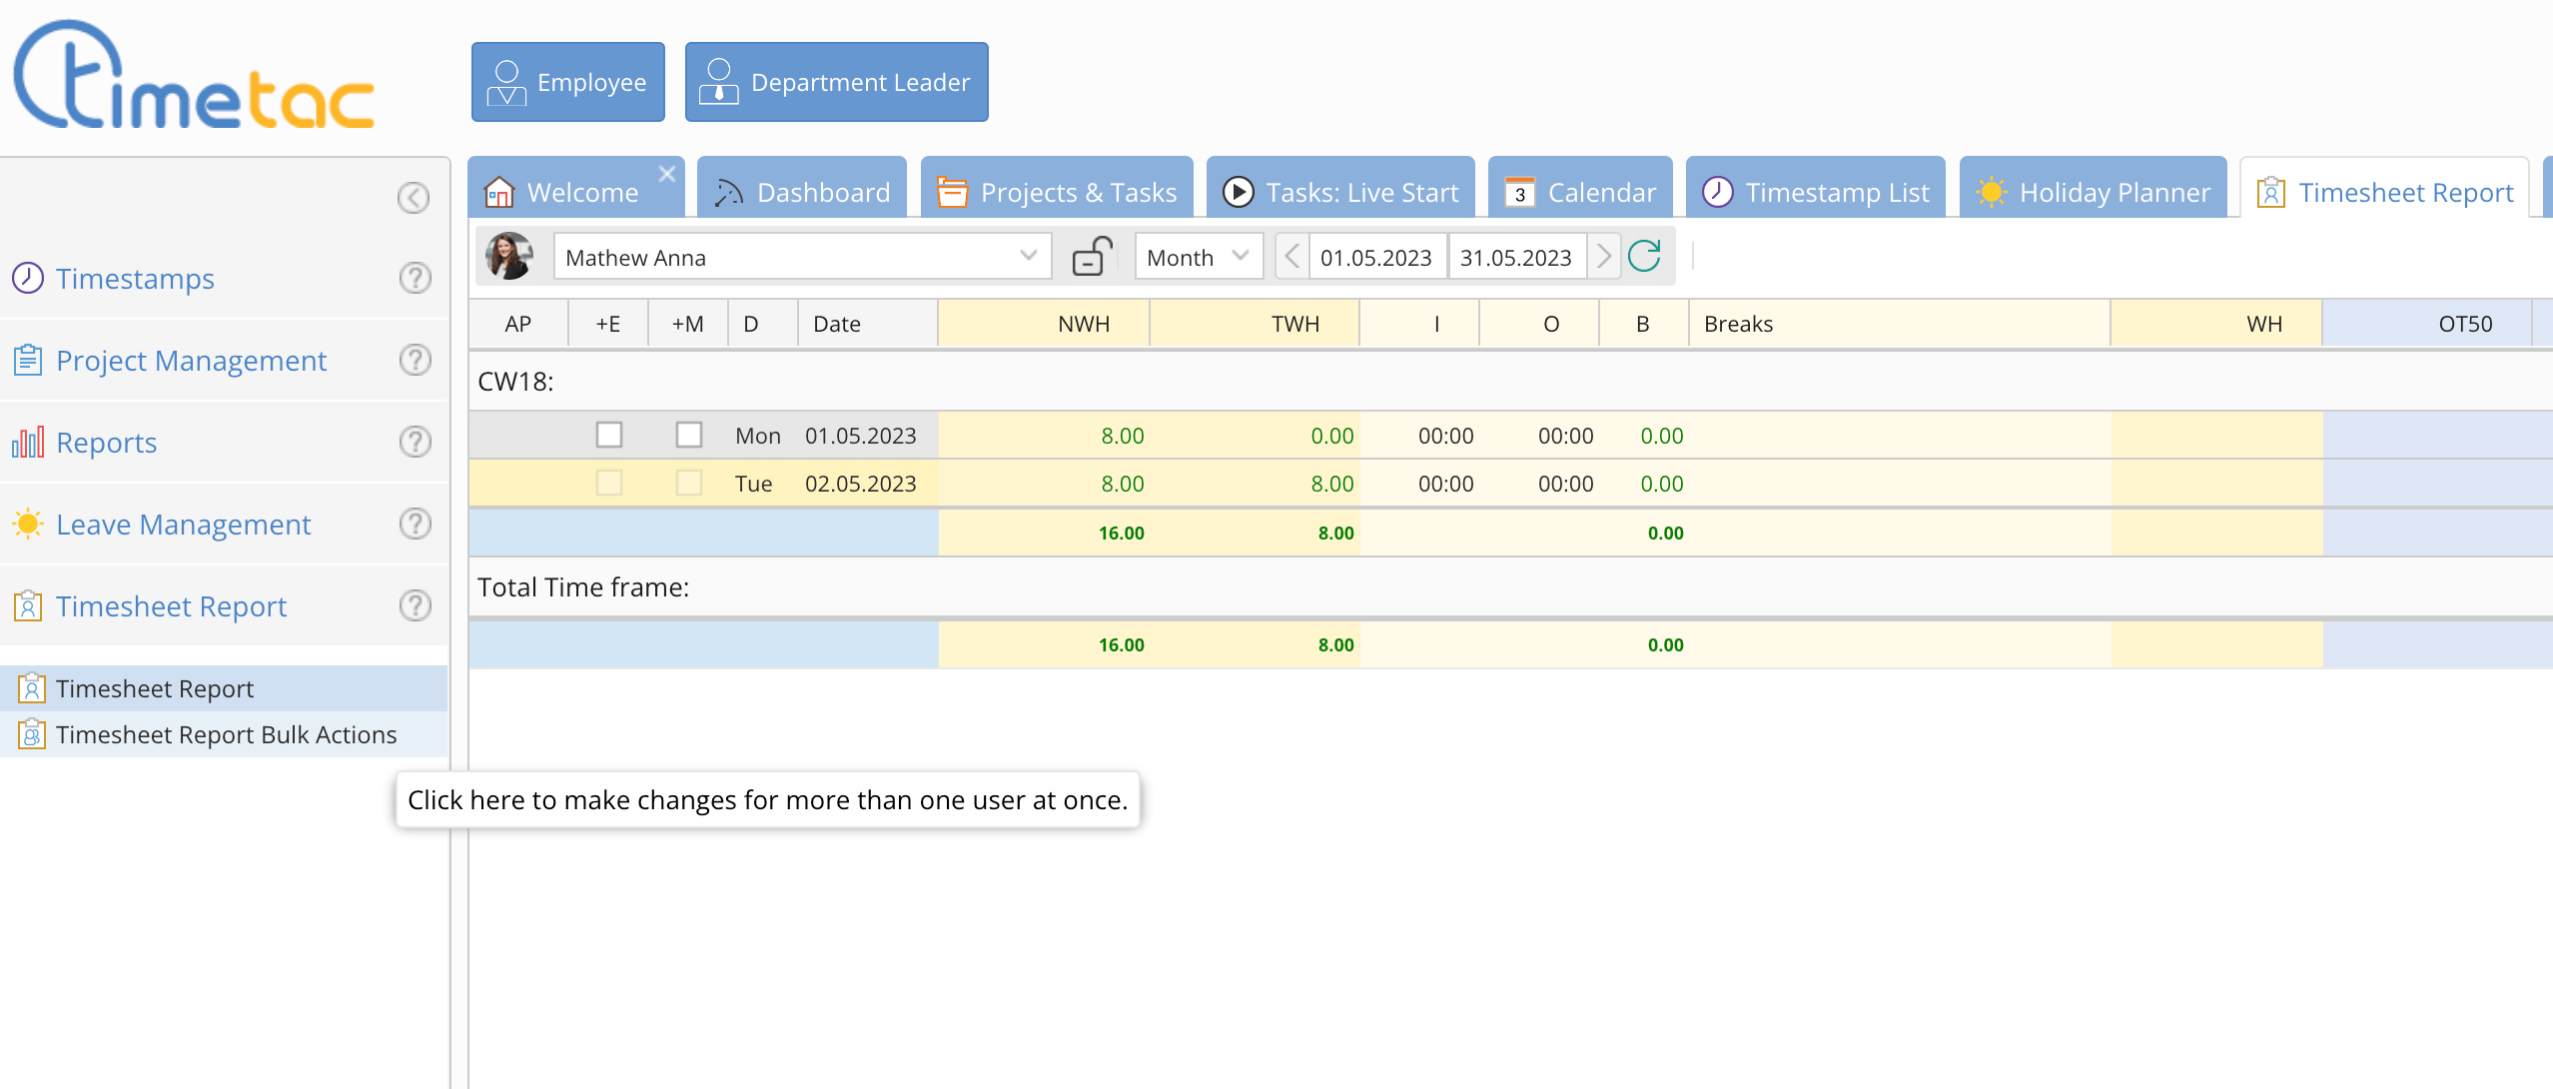Collapse sidebar with the left arrow icon
This screenshot has height=1089, width=2553.
click(413, 198)
